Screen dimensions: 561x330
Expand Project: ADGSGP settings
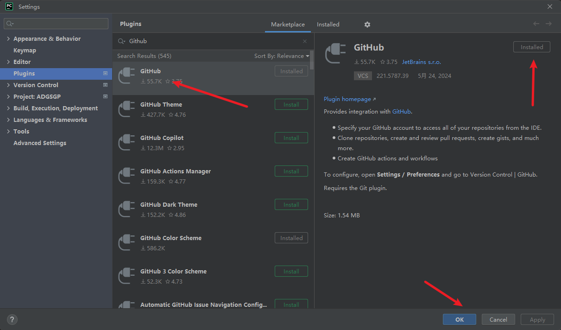point(8,97)
